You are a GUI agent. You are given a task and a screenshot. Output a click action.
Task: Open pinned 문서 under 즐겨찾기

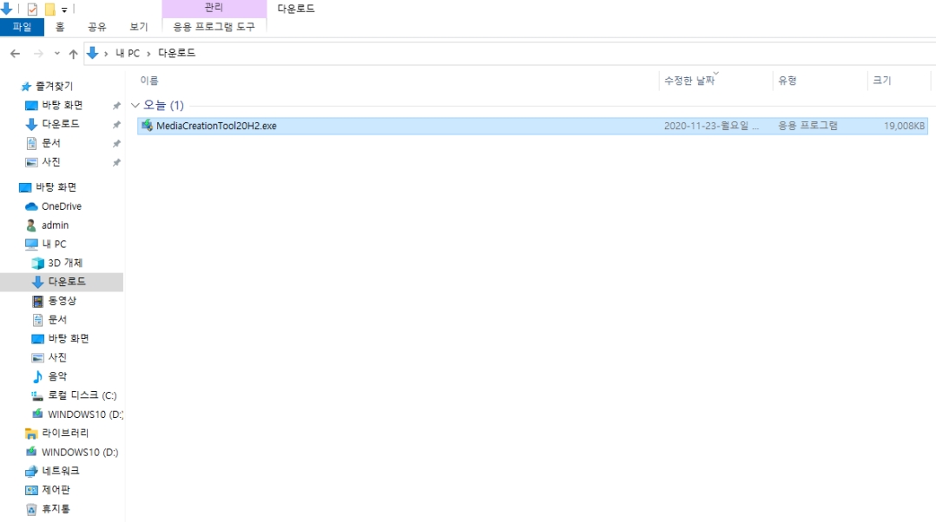coord(50,143)
